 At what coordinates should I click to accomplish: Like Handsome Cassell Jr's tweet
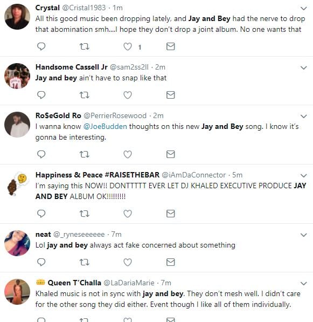pos(128,95)
